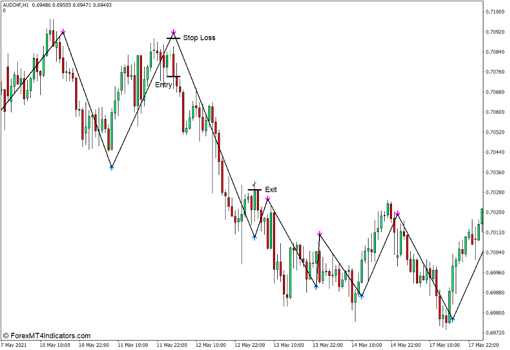
Task: Select the magenta arrow at the 14 May 22:00 peak
Action: coord(398,213)
